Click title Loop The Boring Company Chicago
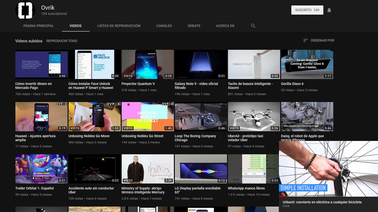The width and height of the screenshot is (378, 212). (195, 138)
